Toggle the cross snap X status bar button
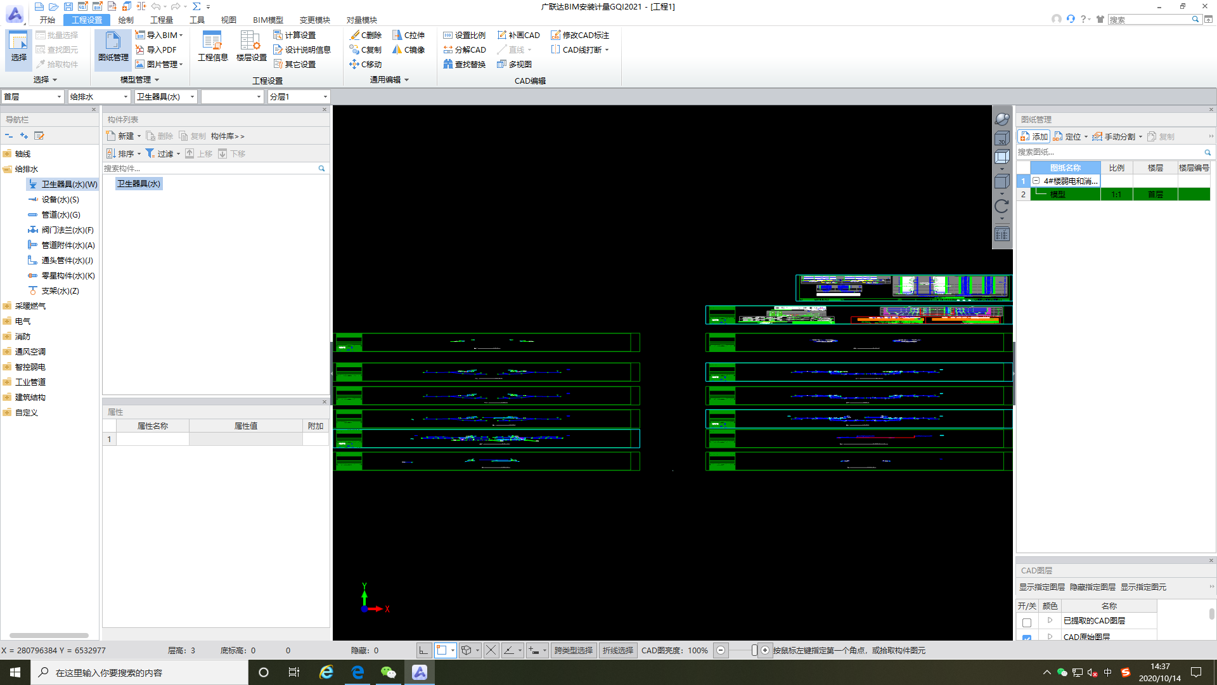1217x685 pixels. click(491, 650)
